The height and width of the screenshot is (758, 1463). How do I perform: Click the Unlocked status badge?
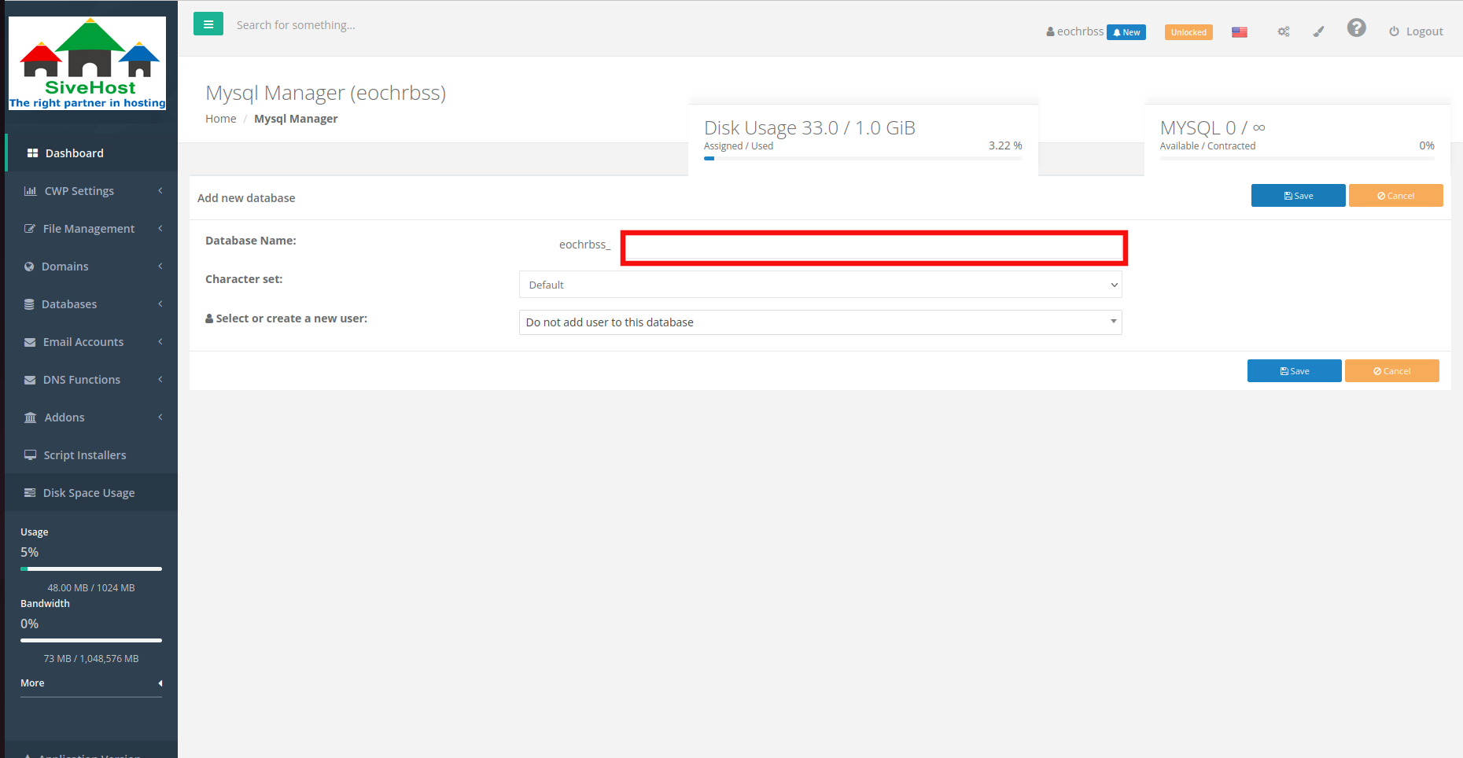pos(1188,32)
